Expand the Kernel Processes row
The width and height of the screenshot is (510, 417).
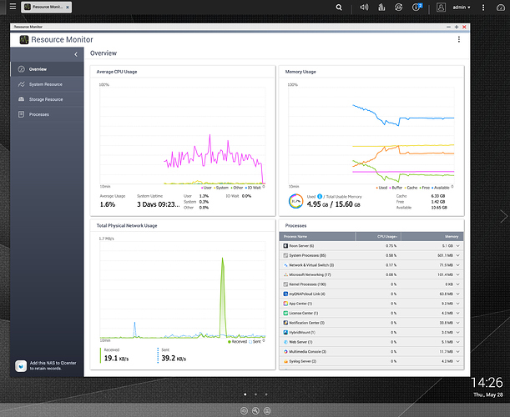(x=457, y=284)
